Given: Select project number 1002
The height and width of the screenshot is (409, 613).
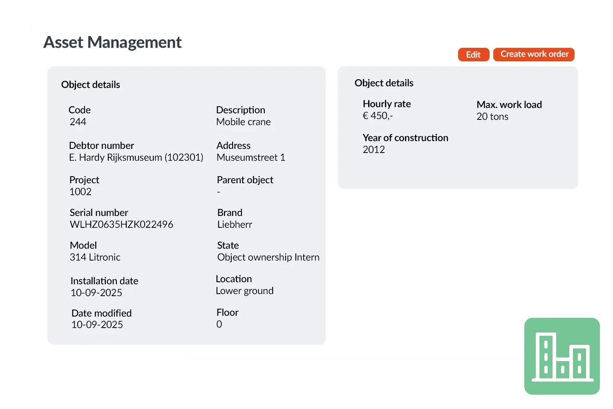Looking at the screenshot, I should pos(81,192).
